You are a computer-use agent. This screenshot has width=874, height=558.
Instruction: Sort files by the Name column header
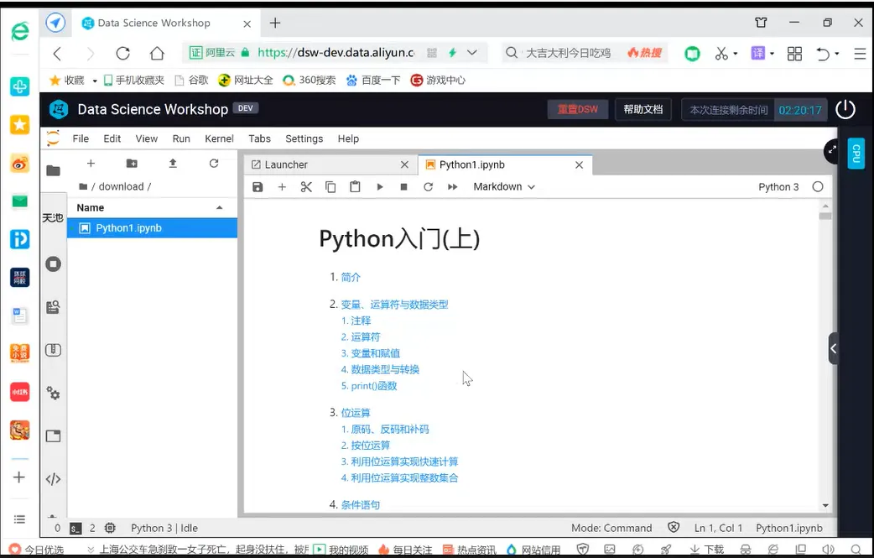coord(152,207)
